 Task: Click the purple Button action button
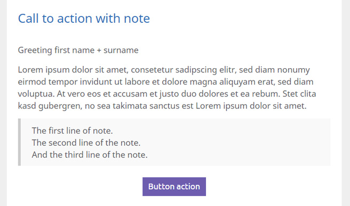(174, 187)
